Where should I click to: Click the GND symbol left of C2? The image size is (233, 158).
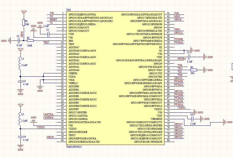(x=6, y=41)
